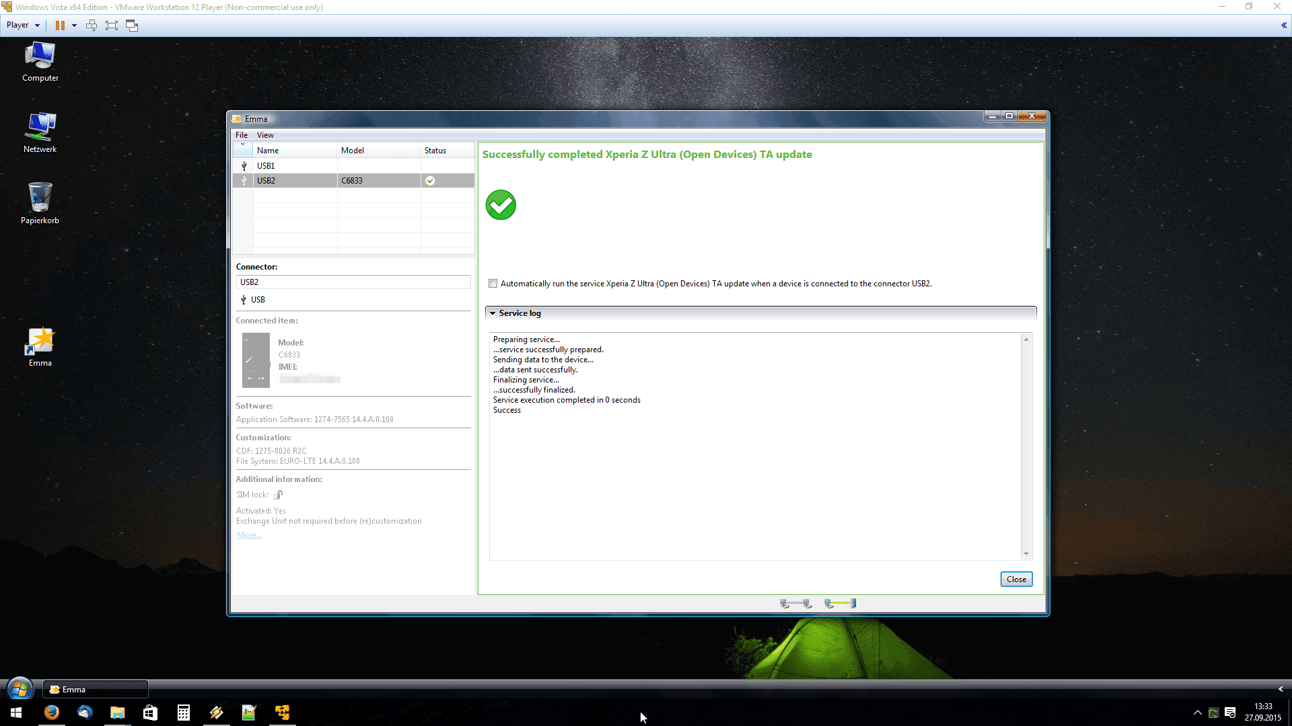Click the Close button in Emma

1016,579
